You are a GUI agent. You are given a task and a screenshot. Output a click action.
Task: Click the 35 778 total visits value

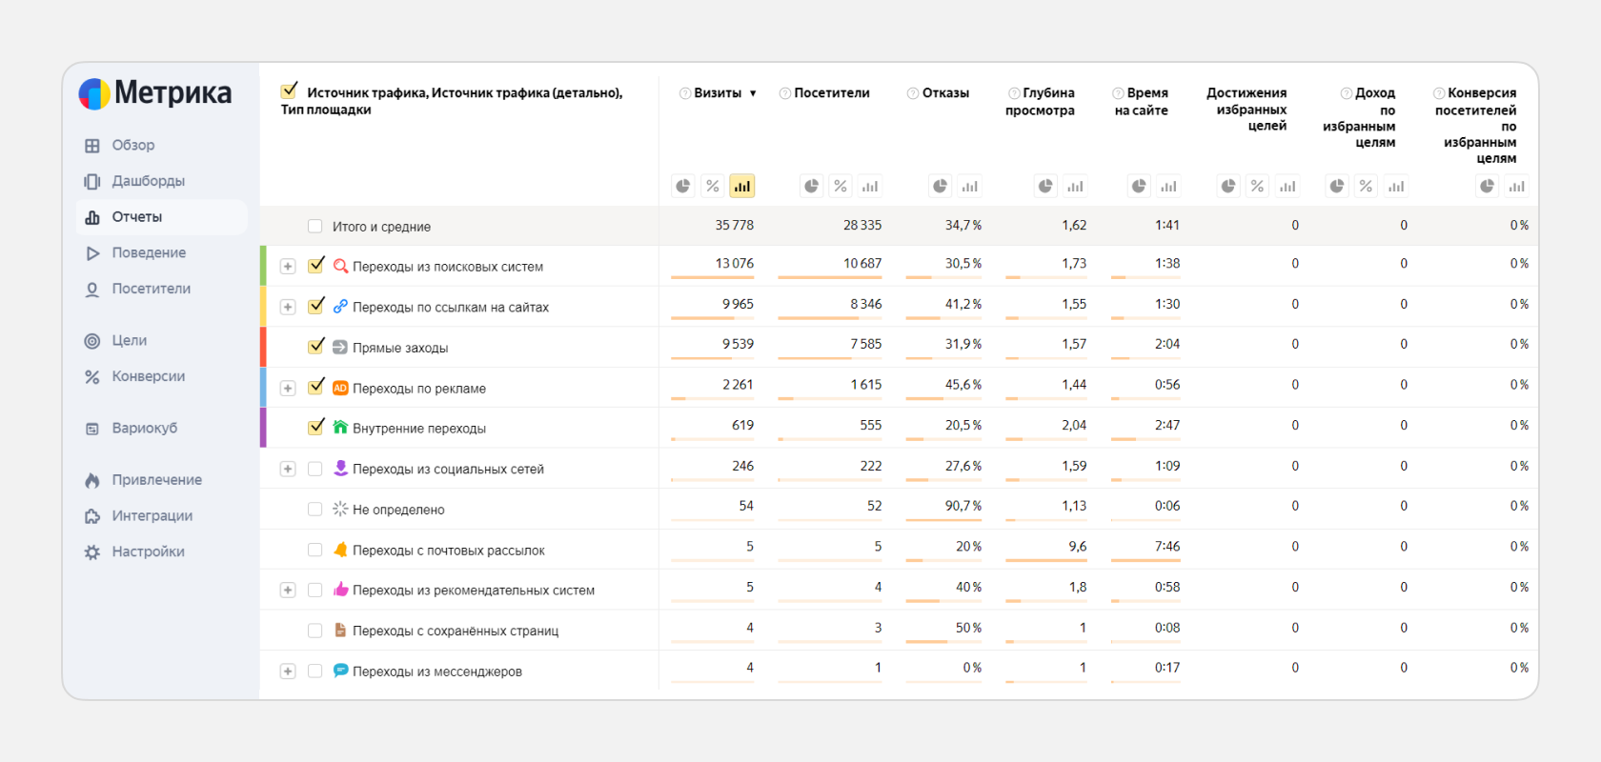coord(734,226)
